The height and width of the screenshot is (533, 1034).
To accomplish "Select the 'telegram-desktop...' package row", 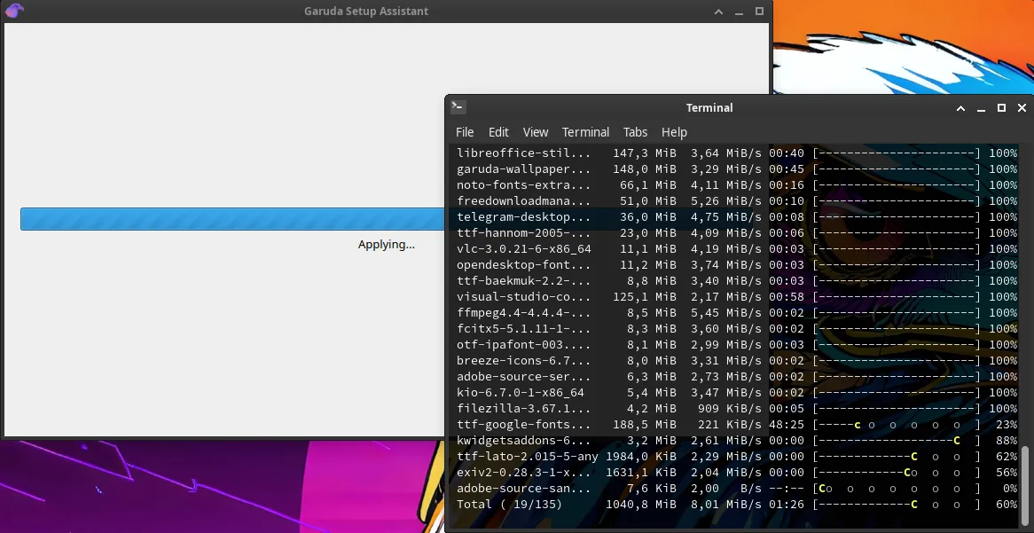I will (737, 217).
